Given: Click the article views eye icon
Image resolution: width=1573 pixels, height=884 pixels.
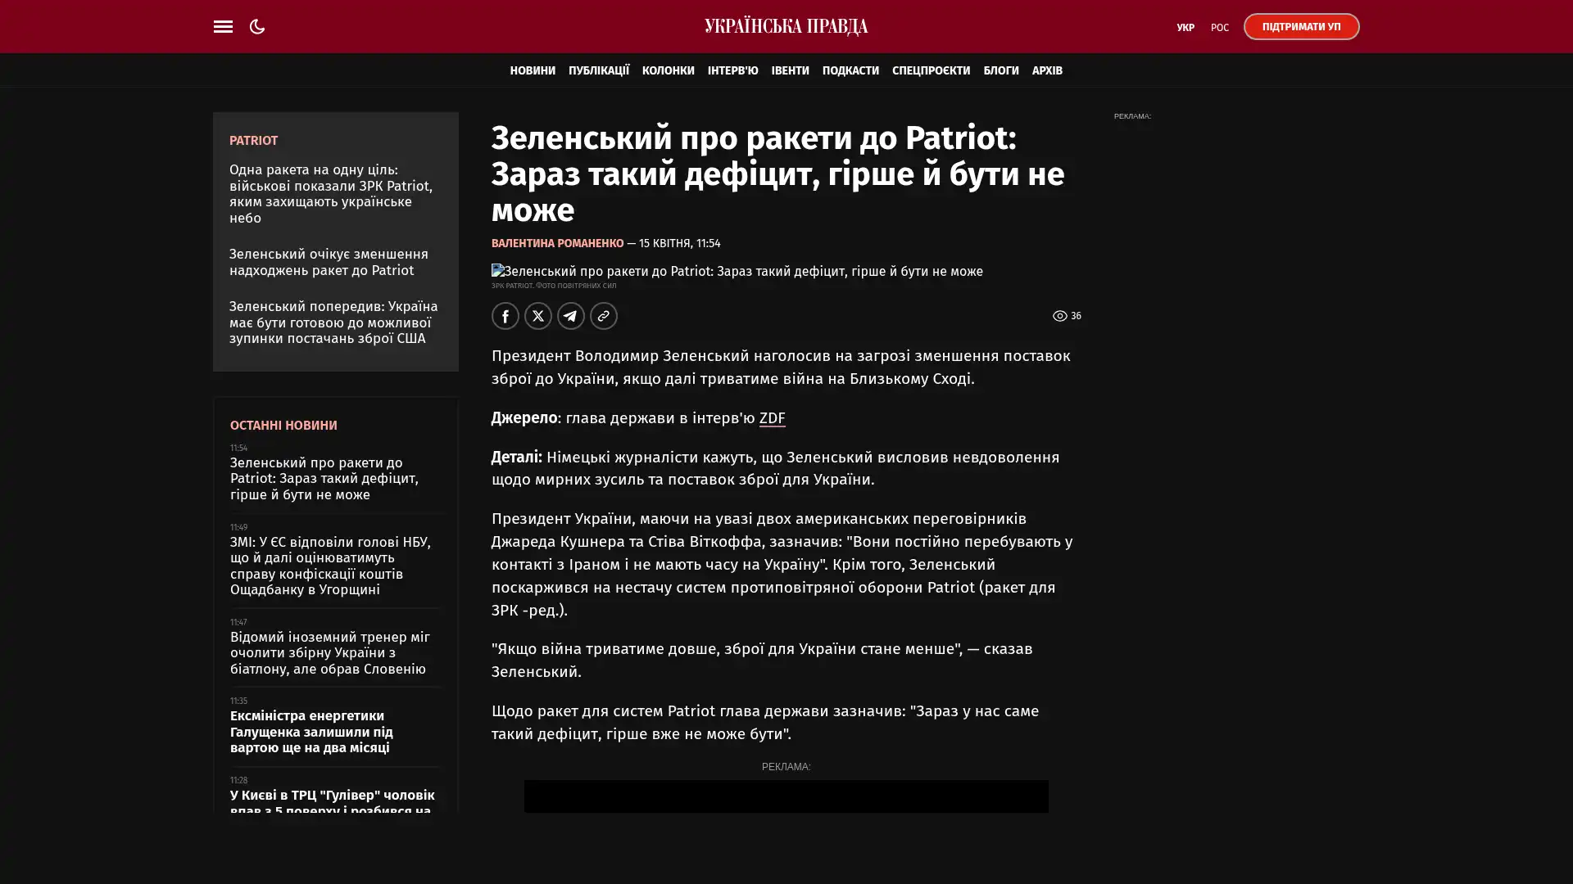Looking at the screenshot, I should click(1059, 316).
